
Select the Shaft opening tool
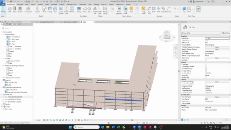click(x=154, y=10)
